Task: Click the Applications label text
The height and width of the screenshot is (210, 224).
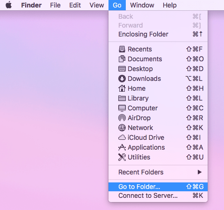Action: coord(146,147)
